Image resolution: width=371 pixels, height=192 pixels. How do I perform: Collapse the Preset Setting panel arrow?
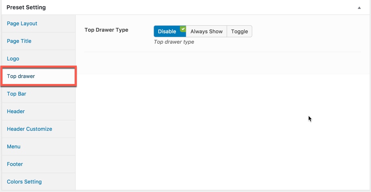pos(359,8)
